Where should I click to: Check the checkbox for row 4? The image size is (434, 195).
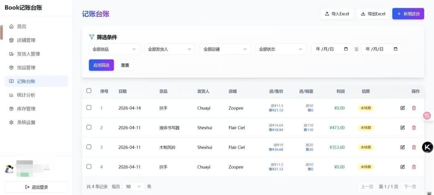pos(89,166)
